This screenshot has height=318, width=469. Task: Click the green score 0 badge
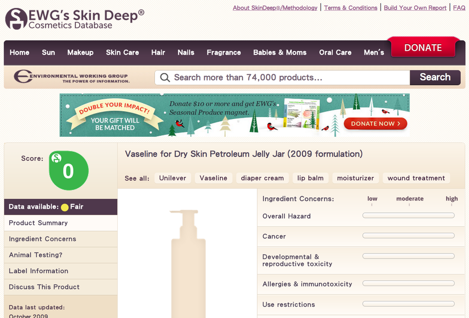pyautogui.click(x=69, y=170)
